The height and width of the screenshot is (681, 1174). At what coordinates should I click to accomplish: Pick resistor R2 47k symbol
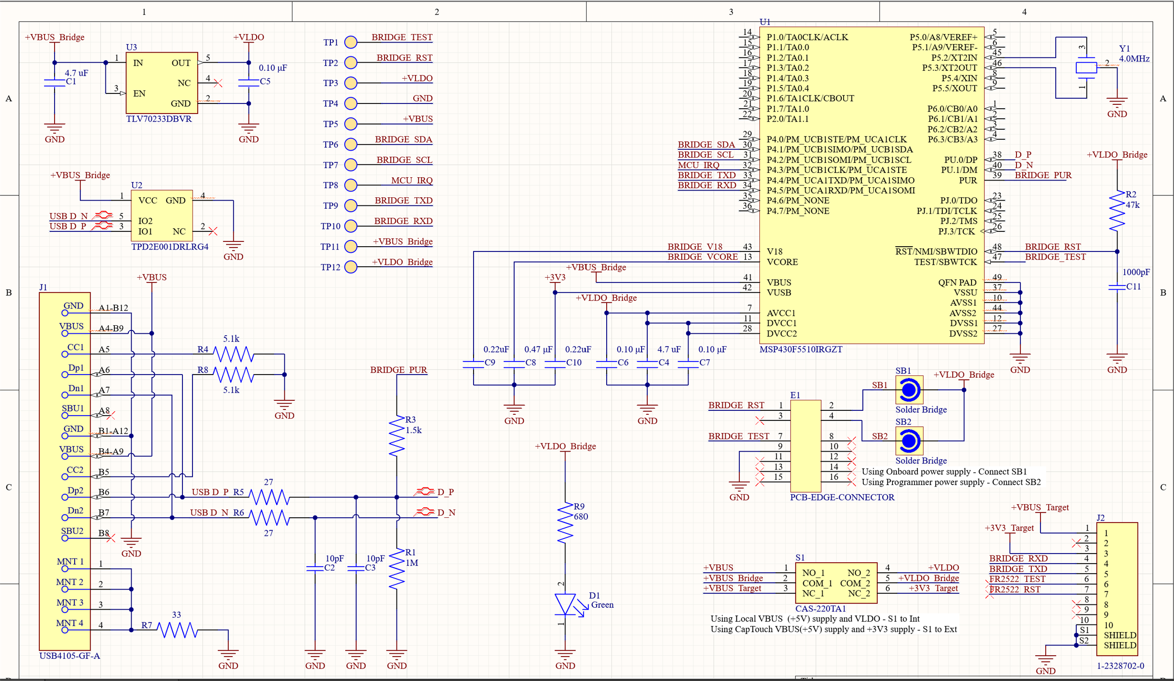click(1117, 211)
